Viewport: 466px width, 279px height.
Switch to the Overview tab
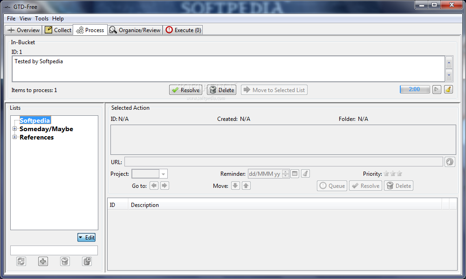(23, 30)
